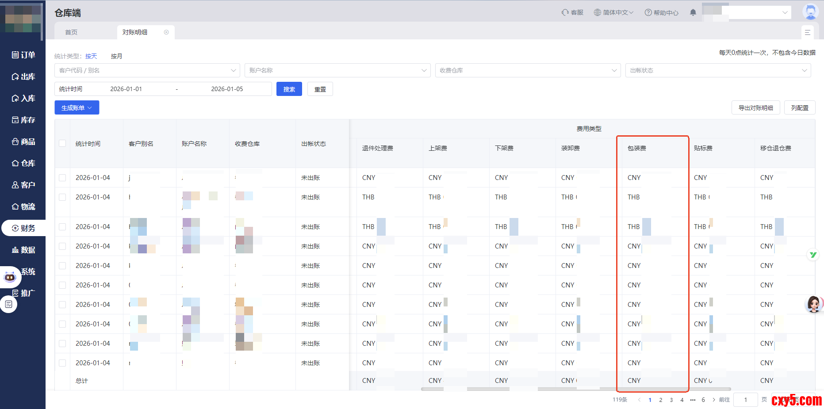
Task: Click the green Y floating icon
Action: pos(813,255)
